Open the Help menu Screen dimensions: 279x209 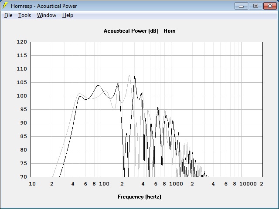click(68, 15)
